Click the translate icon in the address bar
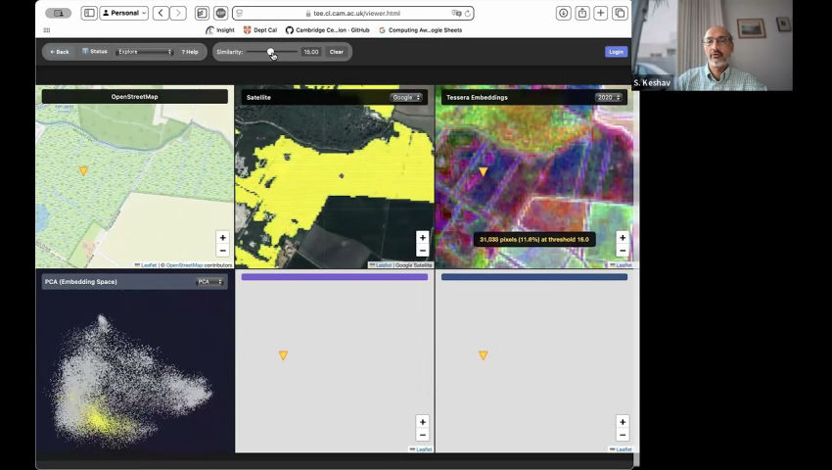The height and width of the screenshot is (470, 832). pyautogui.click(x=456, y=14)
